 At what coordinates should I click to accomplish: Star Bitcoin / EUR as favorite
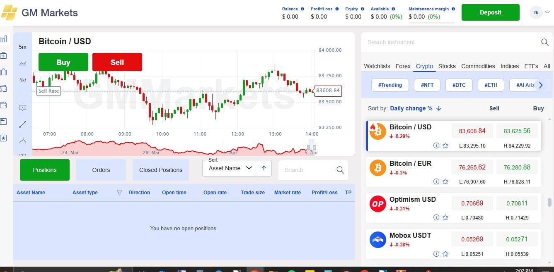coord(445,181)
